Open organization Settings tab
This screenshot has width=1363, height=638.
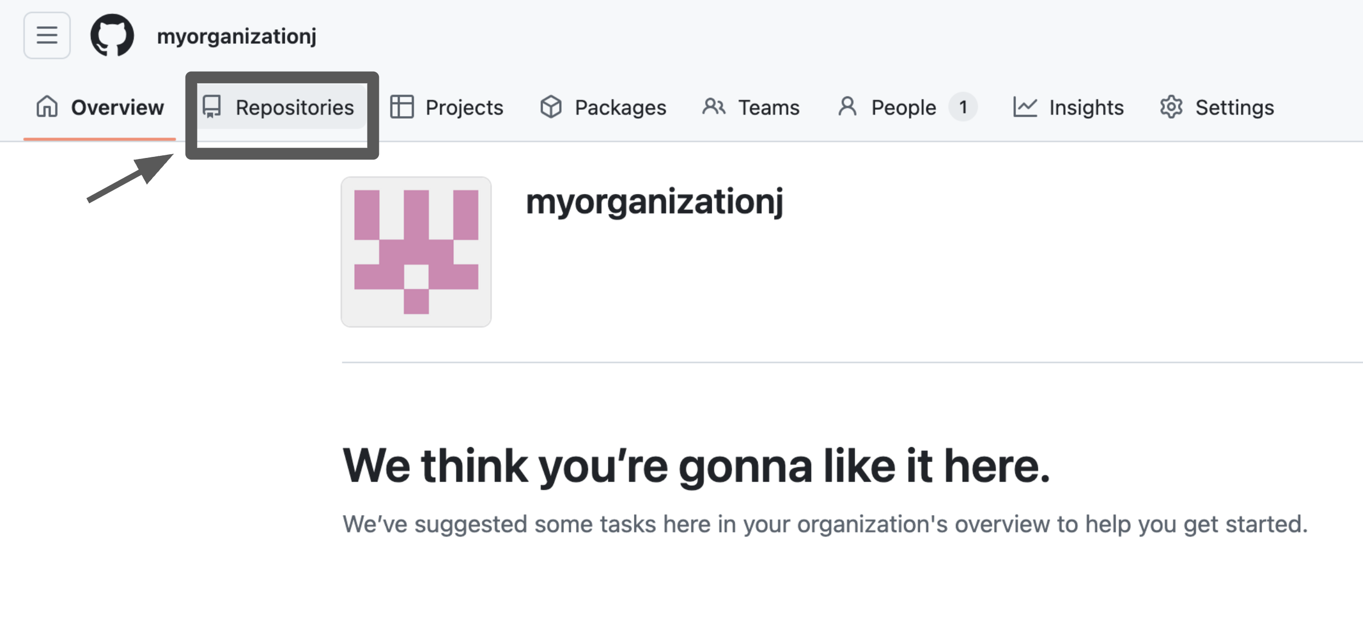1217,107
